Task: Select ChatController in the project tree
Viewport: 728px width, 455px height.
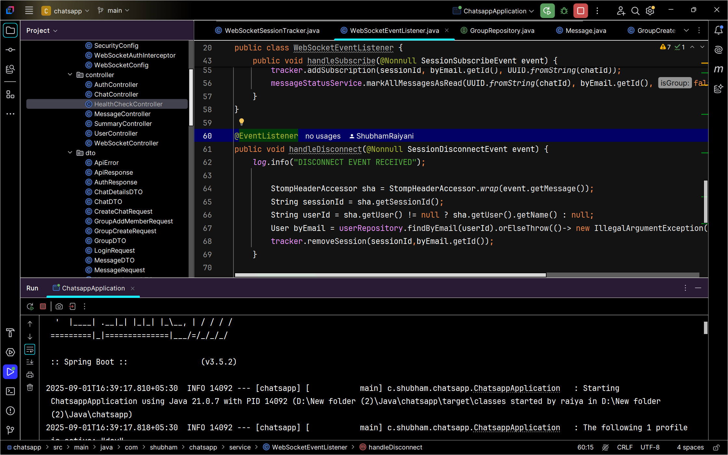Action: click(x=112, y=94)
